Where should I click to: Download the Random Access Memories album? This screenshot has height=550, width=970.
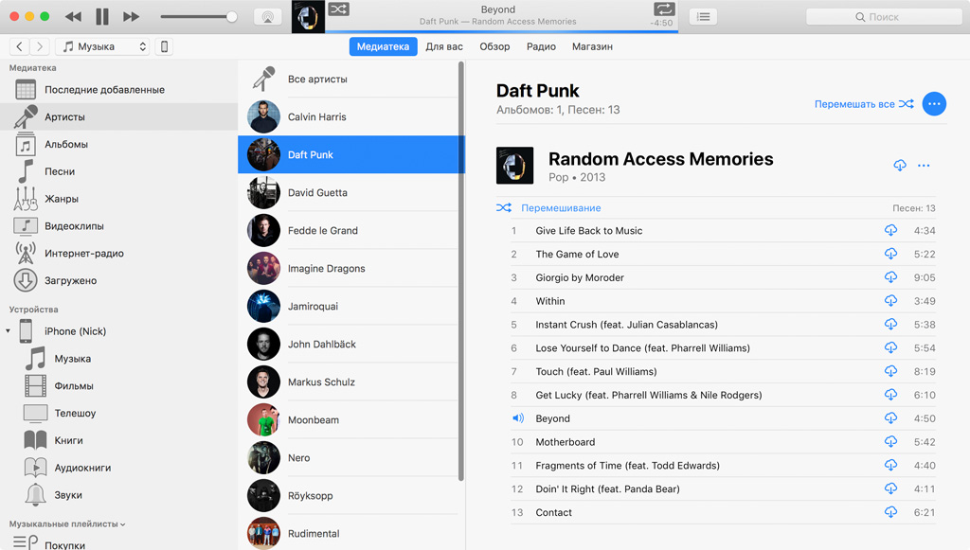[x=900, y=165]
